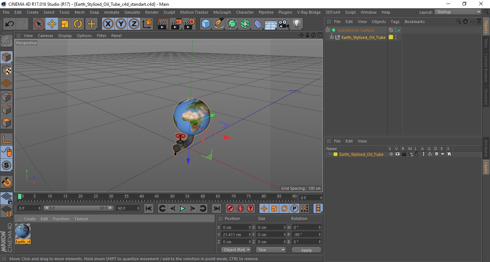This screenshot has width=490, height=262.
Task: Select the Live Selection tool
Action: point(39,24)
